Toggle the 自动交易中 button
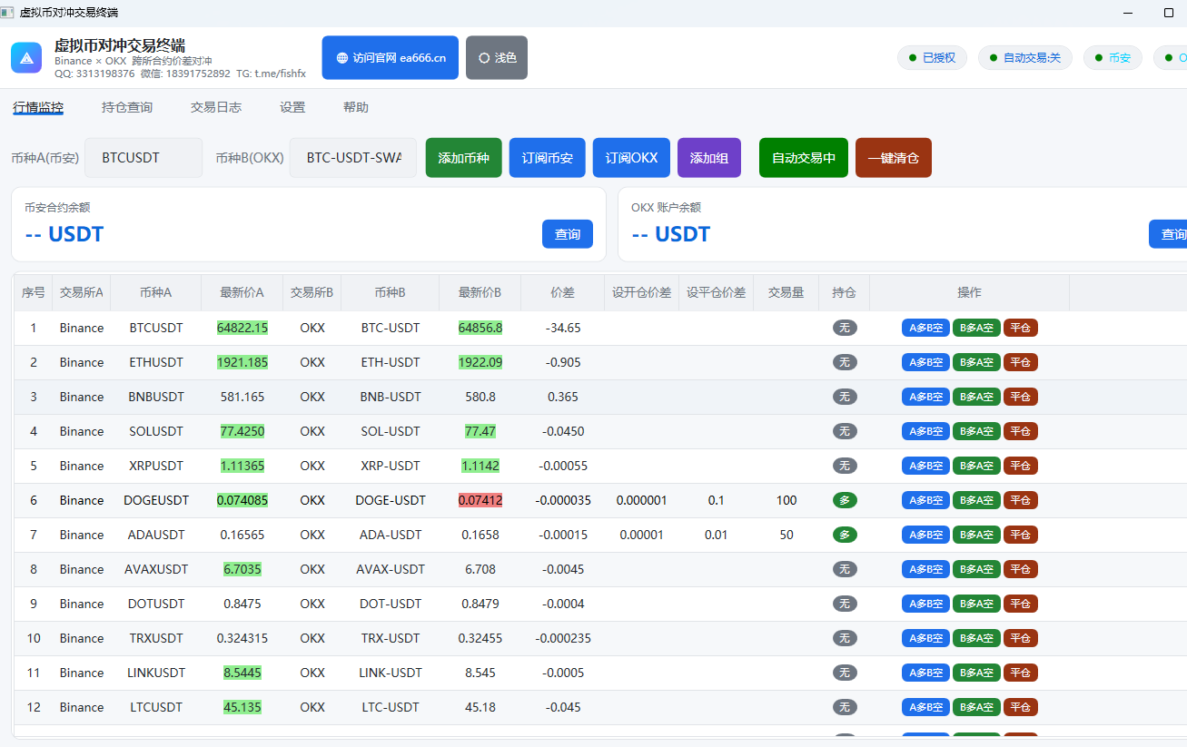This screenshot has height=747, width=1187. tap(804, 158)
